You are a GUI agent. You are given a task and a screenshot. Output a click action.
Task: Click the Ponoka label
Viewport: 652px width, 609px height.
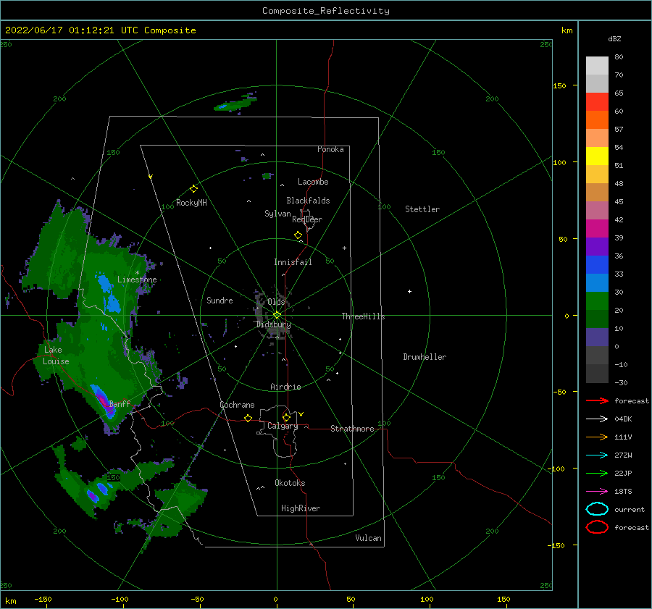pos(330,149)
